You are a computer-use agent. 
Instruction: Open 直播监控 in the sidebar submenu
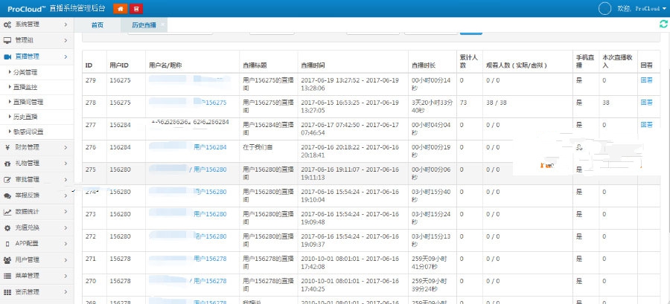26,87
